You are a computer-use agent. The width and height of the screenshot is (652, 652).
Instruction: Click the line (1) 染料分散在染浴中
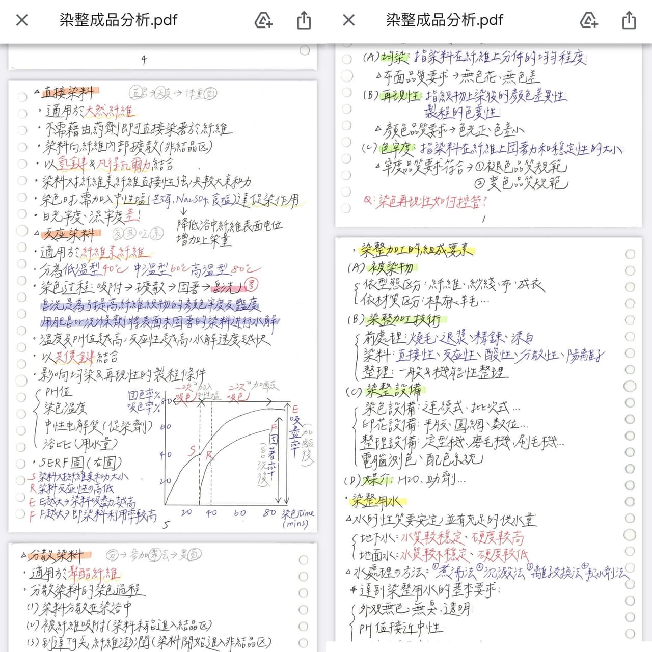point(79,608)
